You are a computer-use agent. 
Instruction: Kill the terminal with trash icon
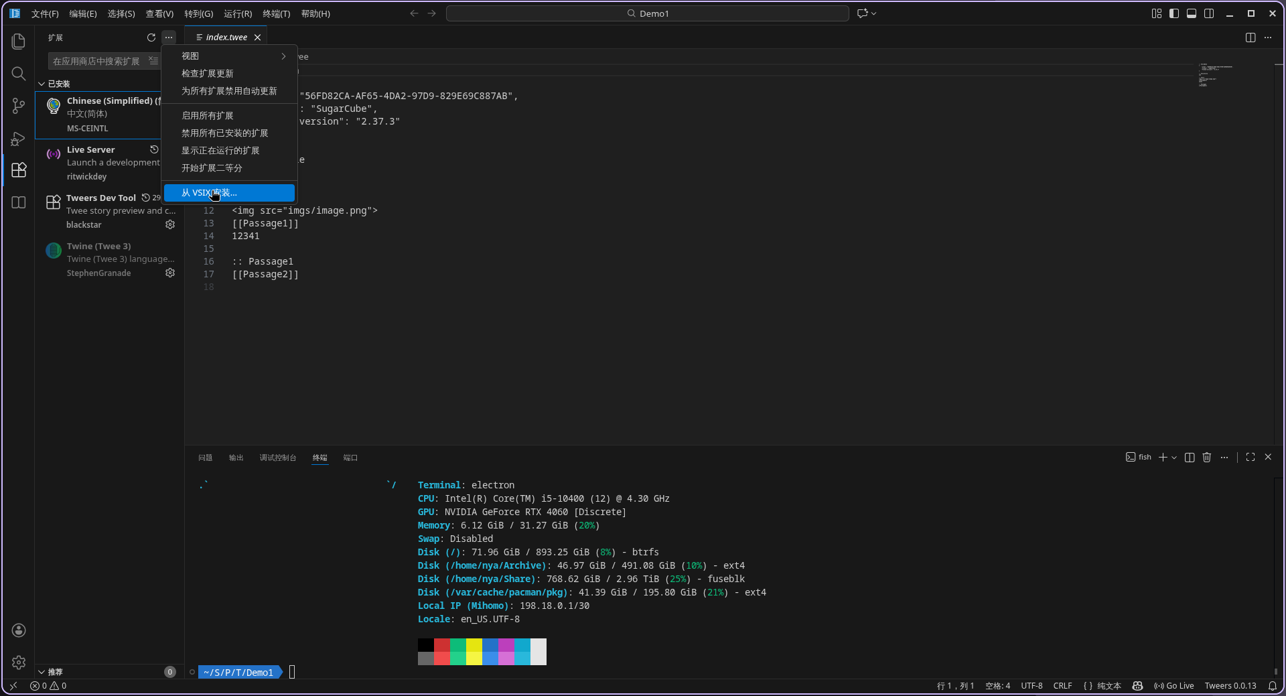point(1207,457)
